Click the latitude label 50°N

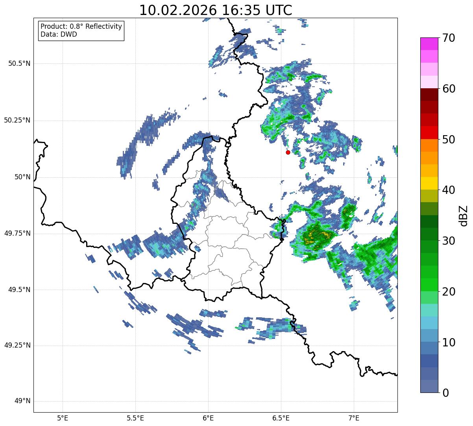coord(23,177)
